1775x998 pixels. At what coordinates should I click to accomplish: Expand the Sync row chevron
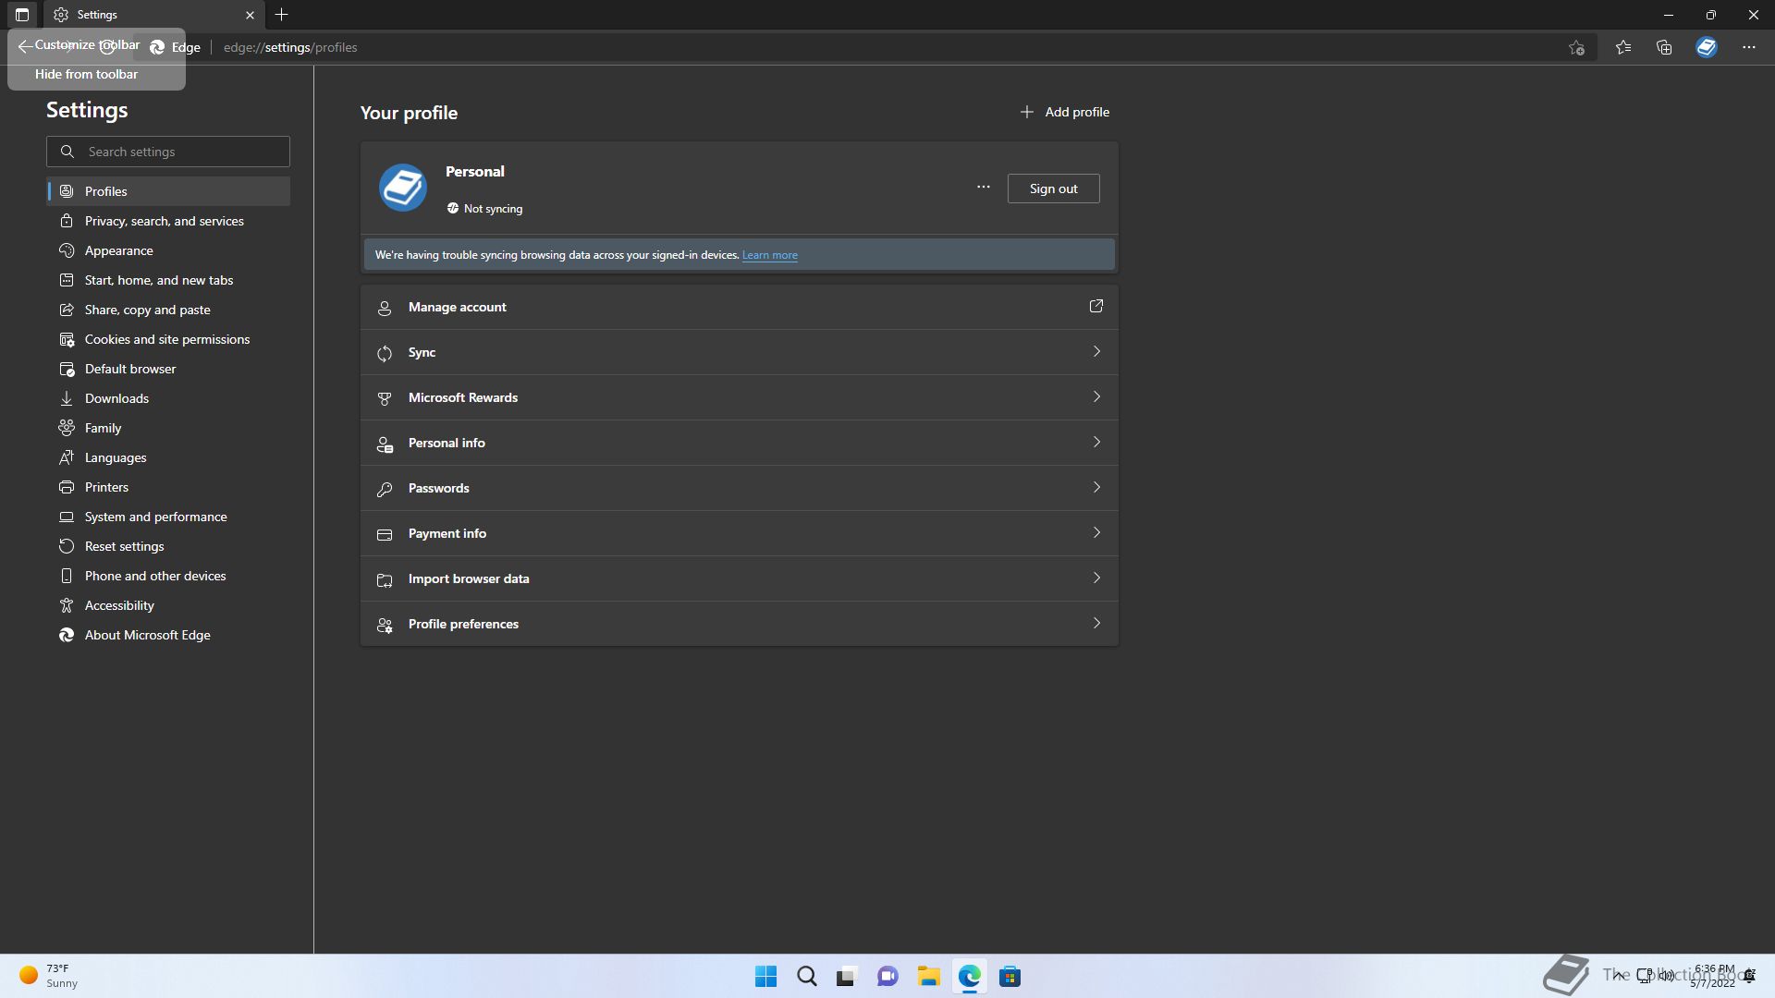(x=1096, y=351)
